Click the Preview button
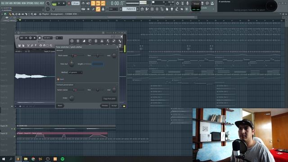This screenshot has height=162, width=288. [104, 106]
